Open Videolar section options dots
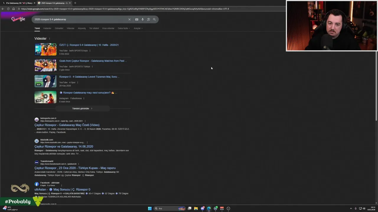This screenshot has height=212, width=378. 49,39
